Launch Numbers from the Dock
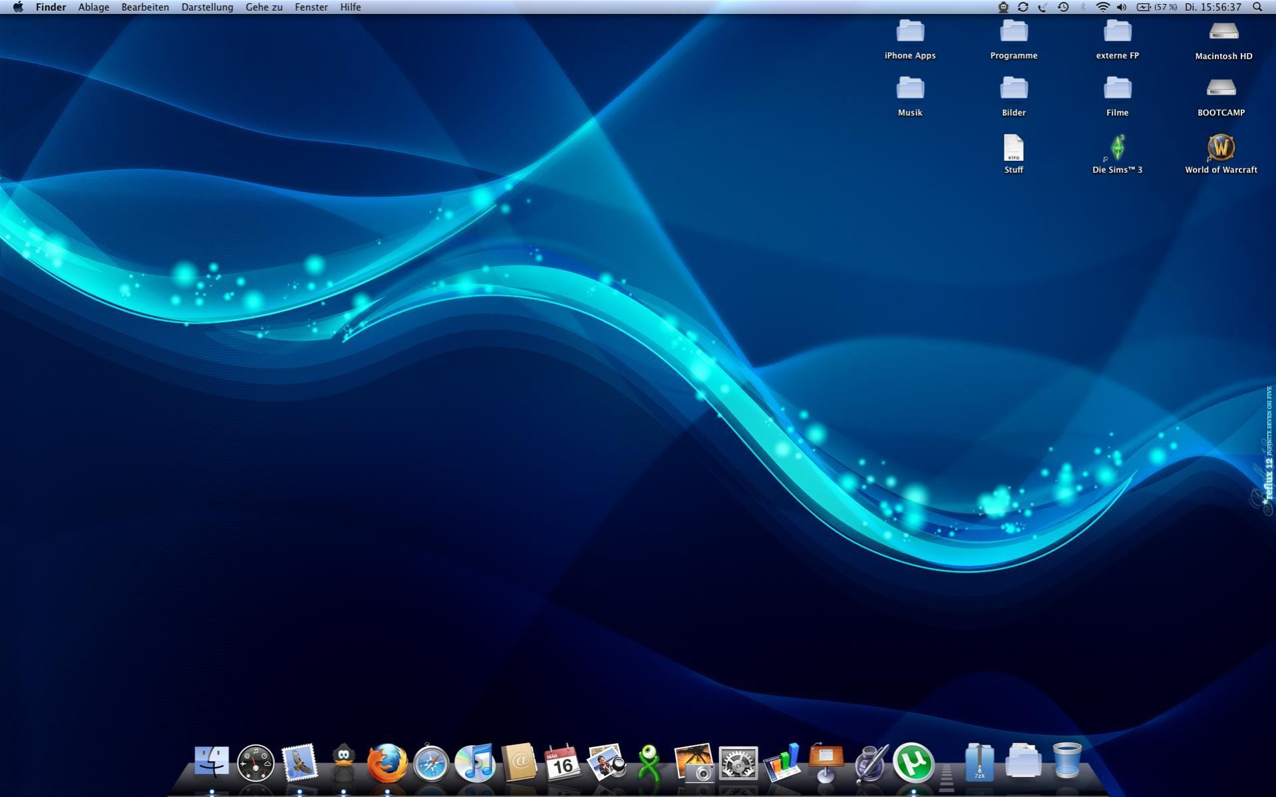 point(782,762)
